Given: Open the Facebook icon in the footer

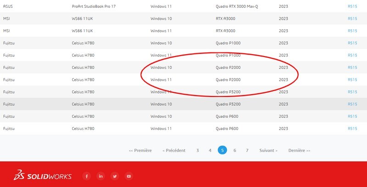Looking at the screenshot, I should point(87,176).
